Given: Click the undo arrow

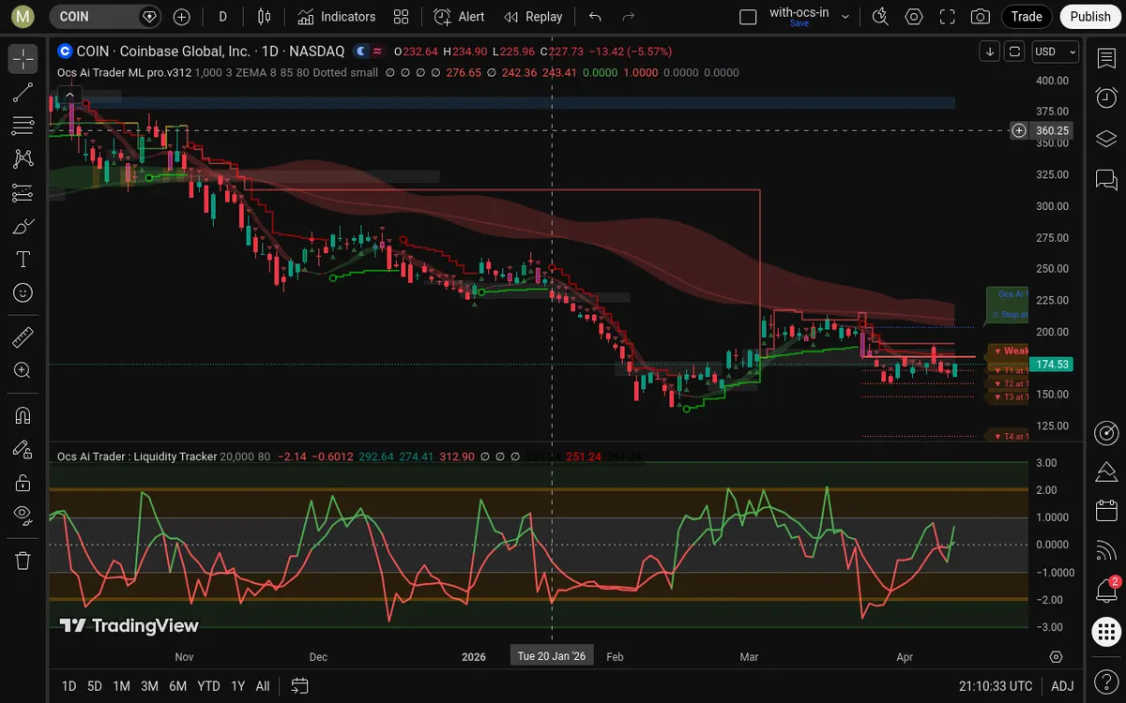Looking at the screenshot, I should click(x=594, y=17).
